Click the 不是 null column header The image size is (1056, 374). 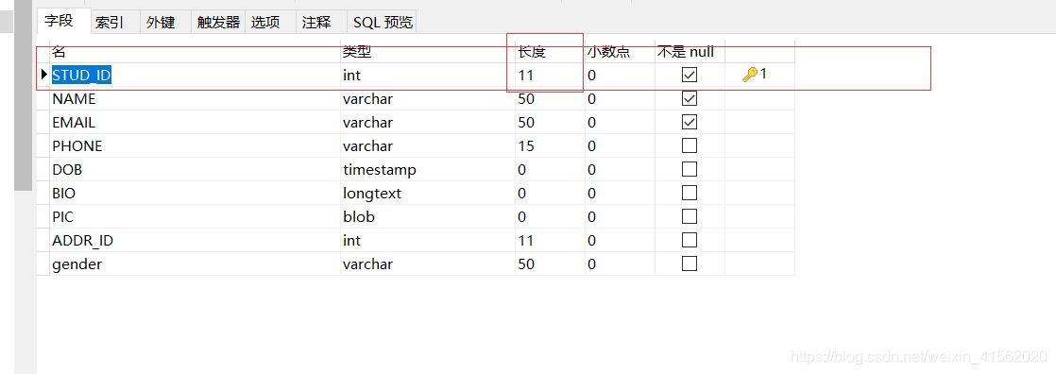[690, 51]
